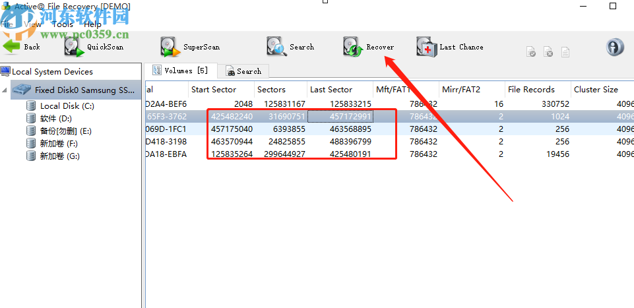
Task: Start a QuickScan from the toolbar
Action: (94, 47)
